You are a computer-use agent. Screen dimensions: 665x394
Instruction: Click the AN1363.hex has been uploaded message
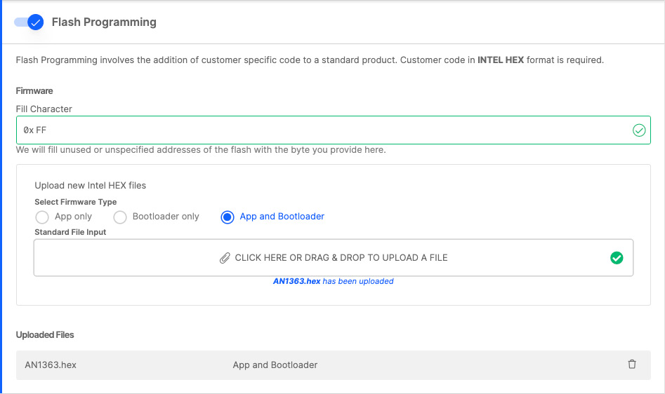coord(334,281)
